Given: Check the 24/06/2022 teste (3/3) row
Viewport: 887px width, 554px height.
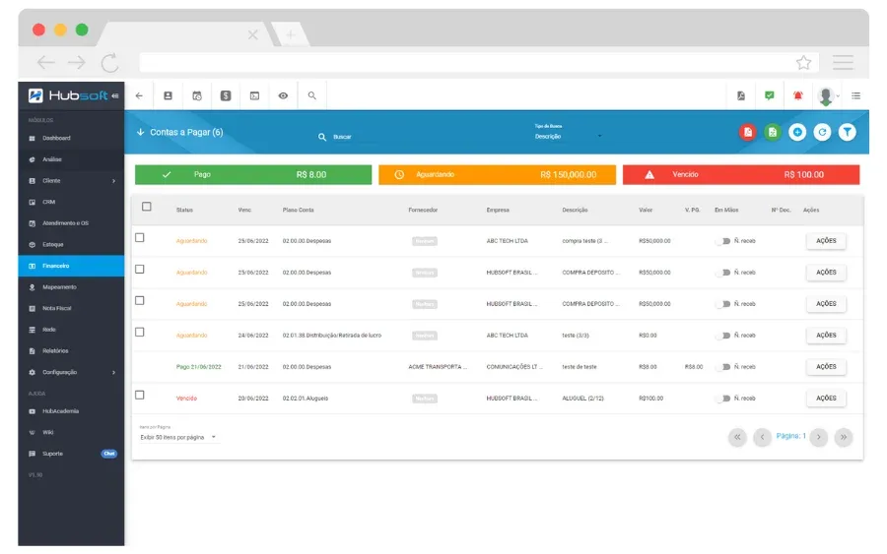Looking at the screenshot, I should [140, 332].
